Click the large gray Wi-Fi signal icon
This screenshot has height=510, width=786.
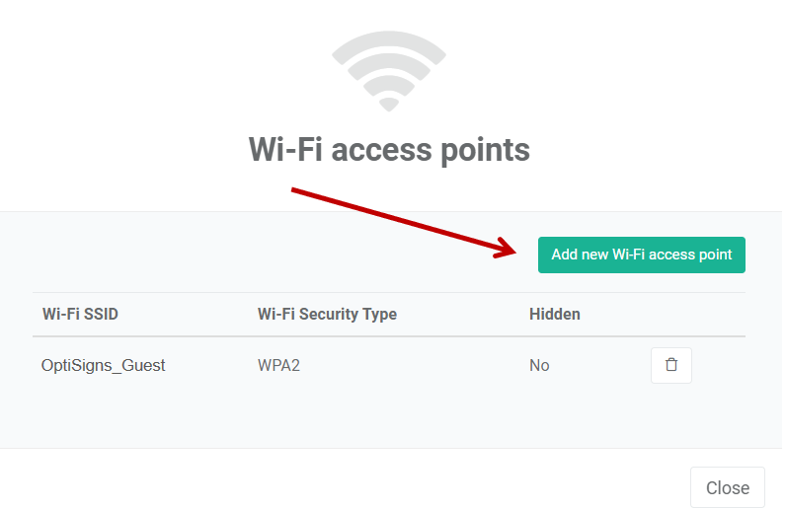(388, 71)
